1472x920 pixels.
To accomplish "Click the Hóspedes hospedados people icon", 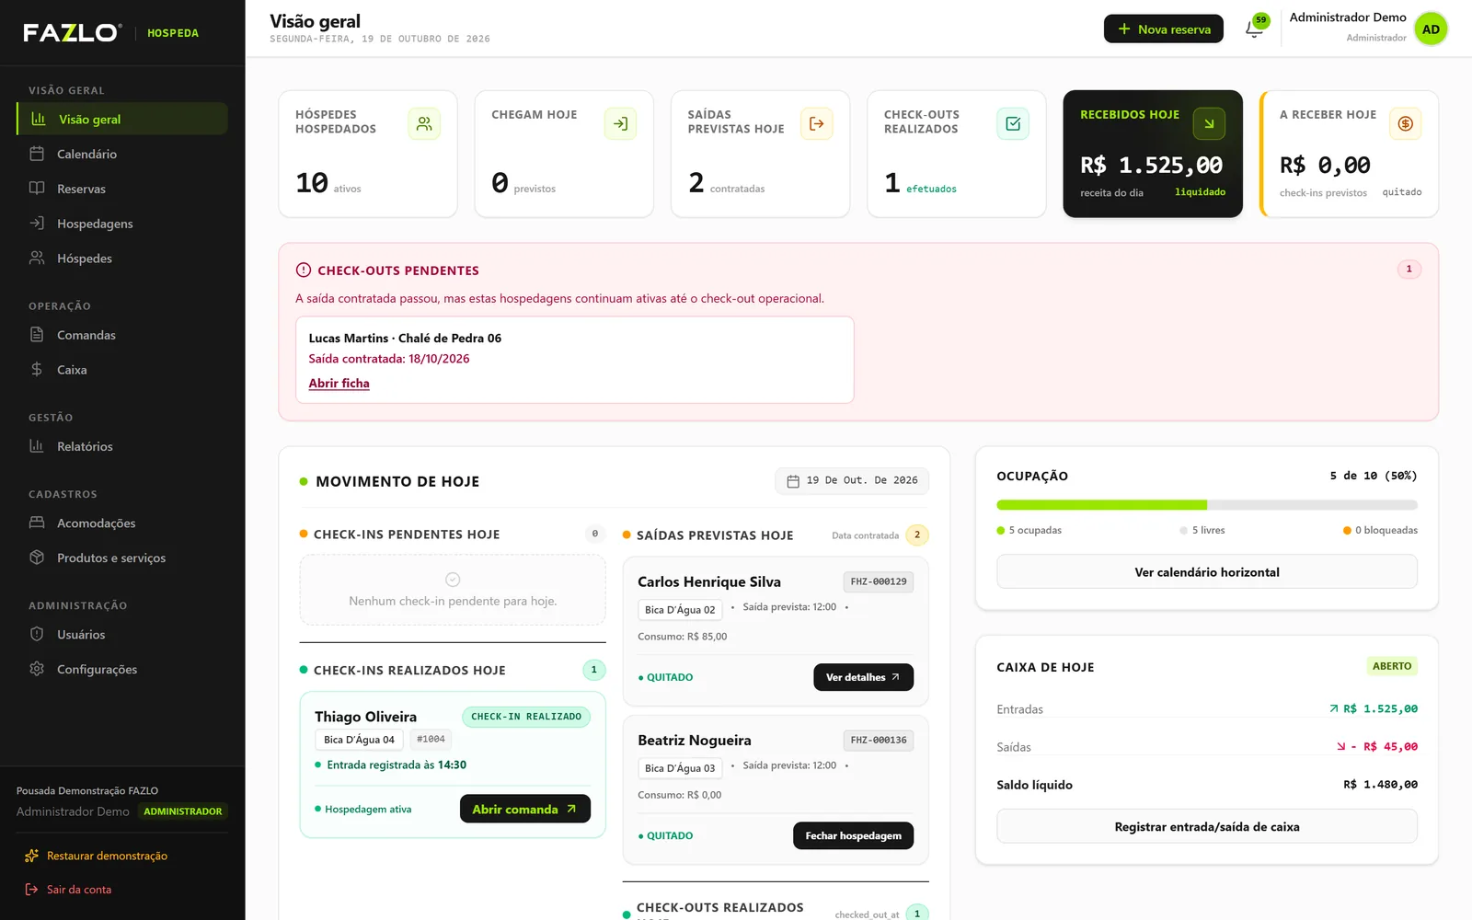I will (424, 123).
